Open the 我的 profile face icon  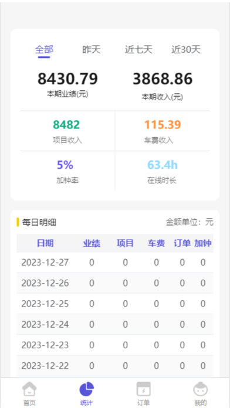[201, 389]
